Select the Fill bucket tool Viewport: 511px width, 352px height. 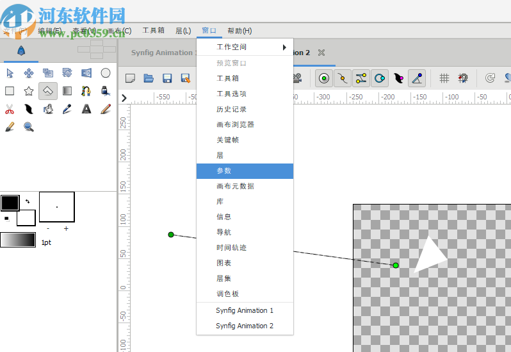(48, 109)
